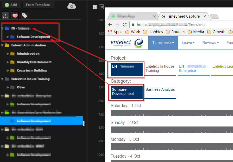Click the calendar icon above timeline
The height and width of the screenshot is (162, 233).
point(95,7)
